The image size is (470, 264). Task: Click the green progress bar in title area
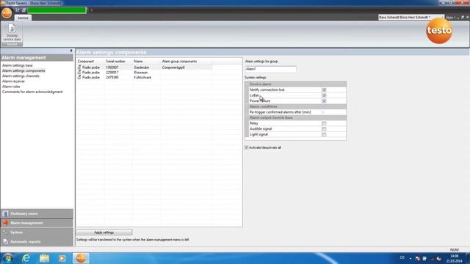pyautogui.click(x=57, y=10)
